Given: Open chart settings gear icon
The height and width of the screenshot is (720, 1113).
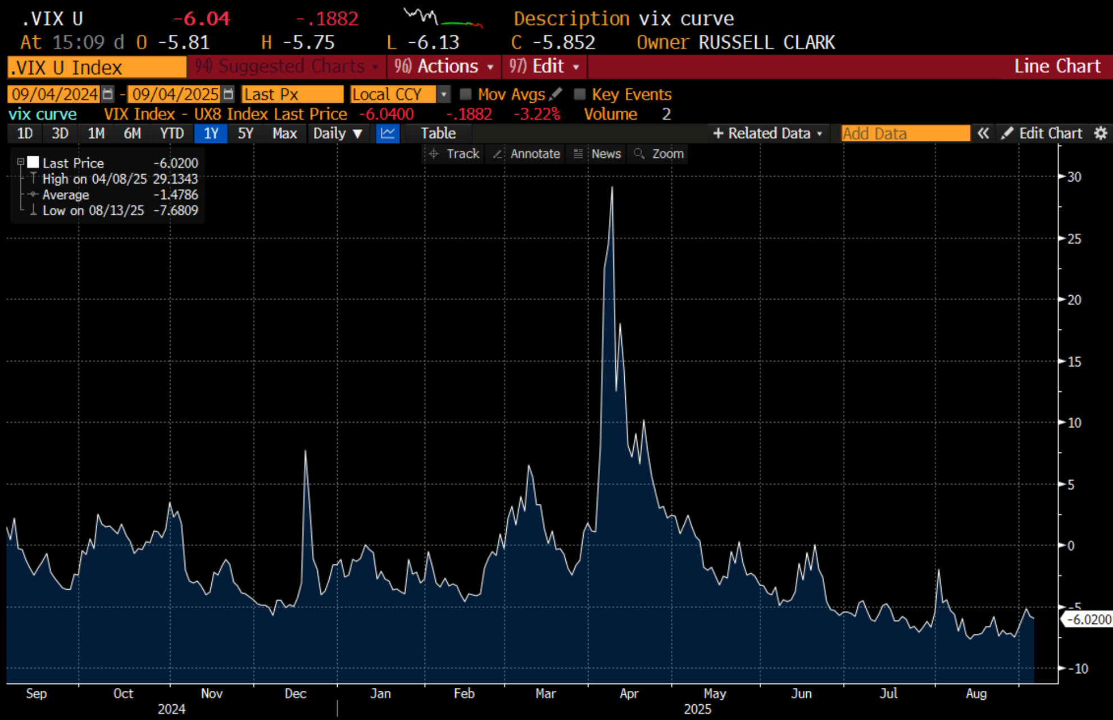Looking at the screenshot, I should coord(1100,133).
